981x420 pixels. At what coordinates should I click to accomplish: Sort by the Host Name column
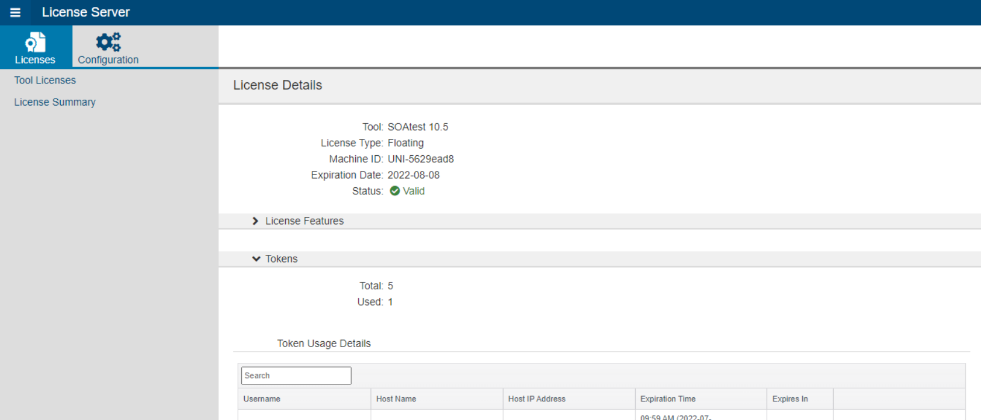pos(437,399)
